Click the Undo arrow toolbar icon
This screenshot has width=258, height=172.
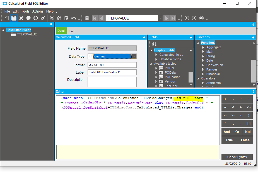74,18
